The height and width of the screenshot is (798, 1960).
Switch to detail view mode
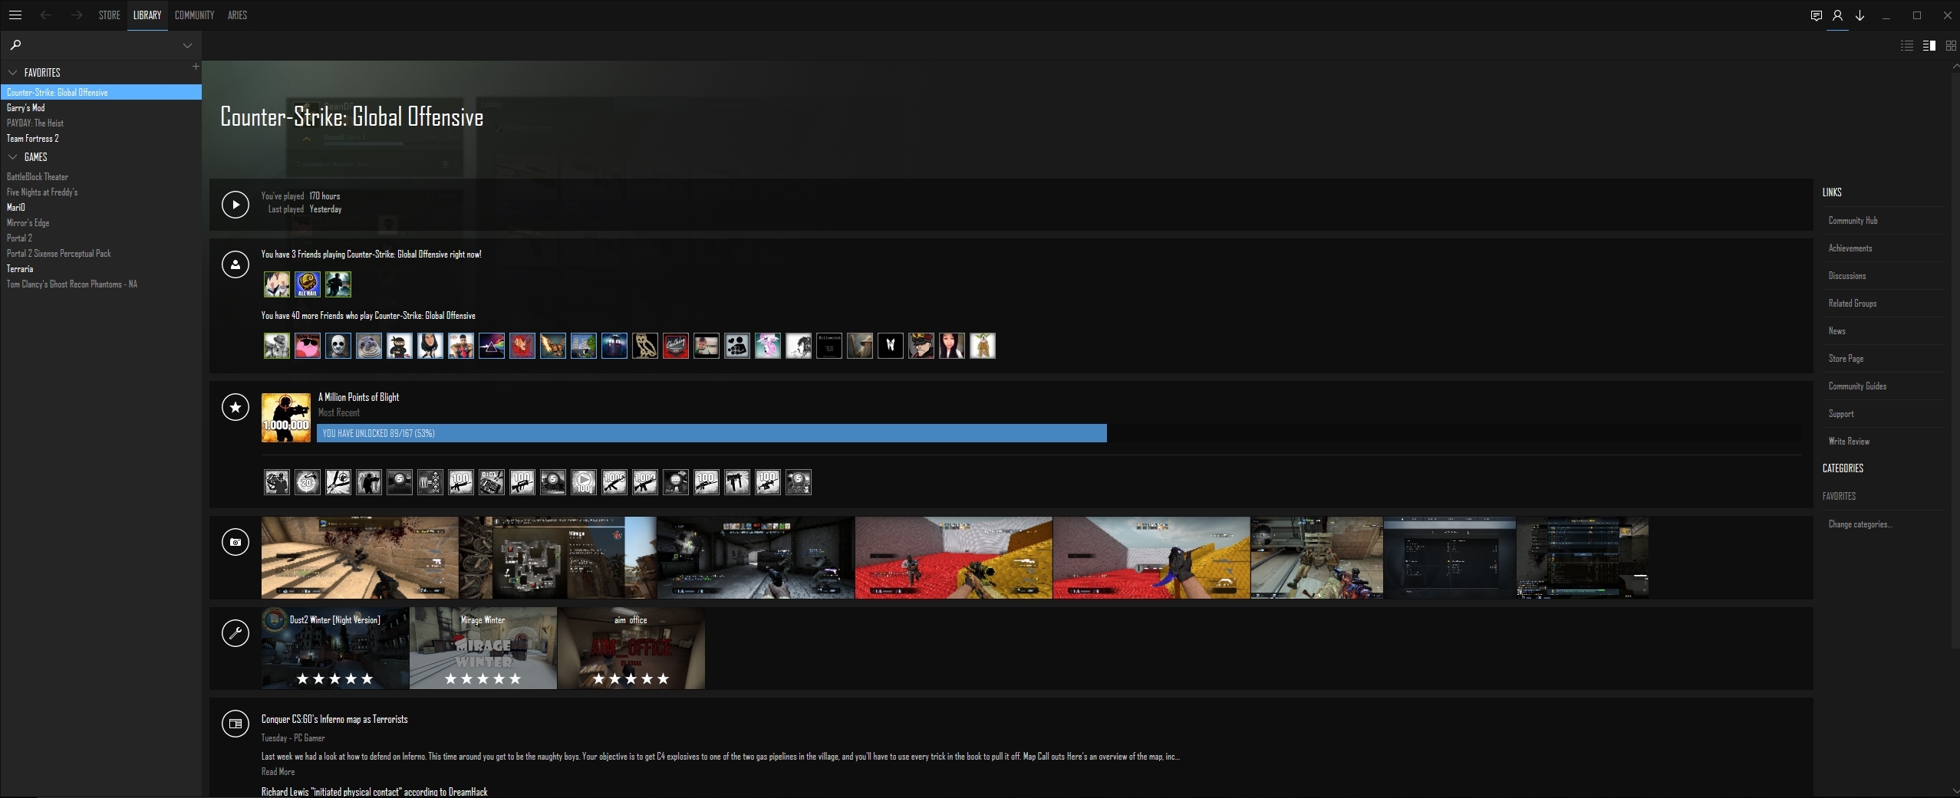pyautogui.click(x=1929, y=46)
